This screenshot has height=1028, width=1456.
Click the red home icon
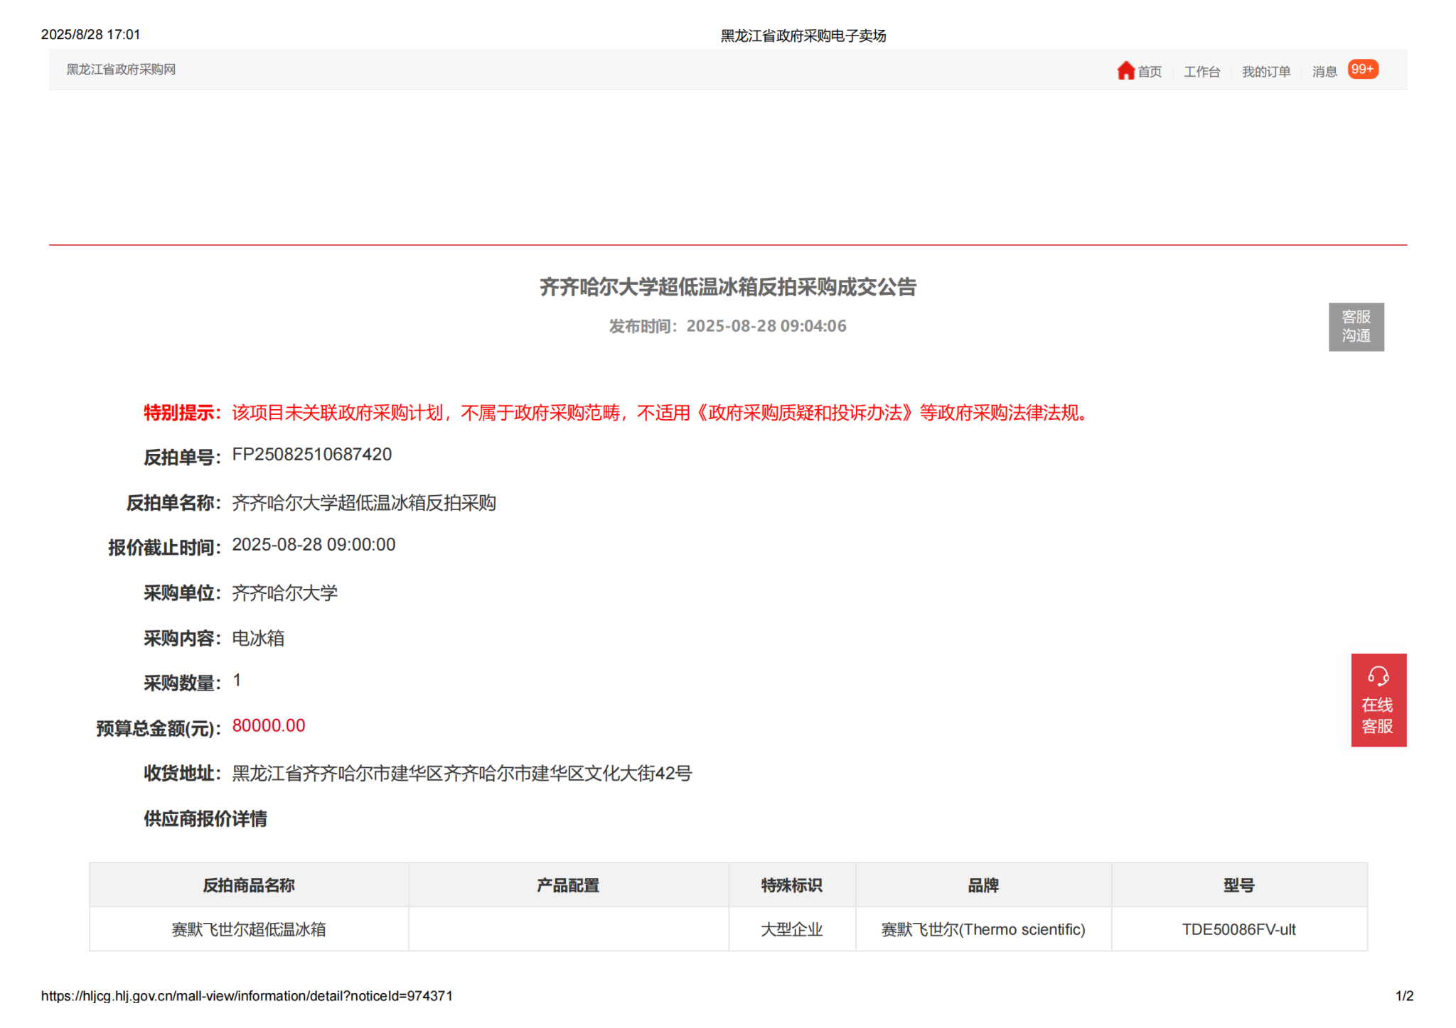pos(1125,70)
